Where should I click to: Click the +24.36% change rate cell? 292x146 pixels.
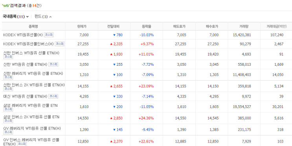click(146, 118)
